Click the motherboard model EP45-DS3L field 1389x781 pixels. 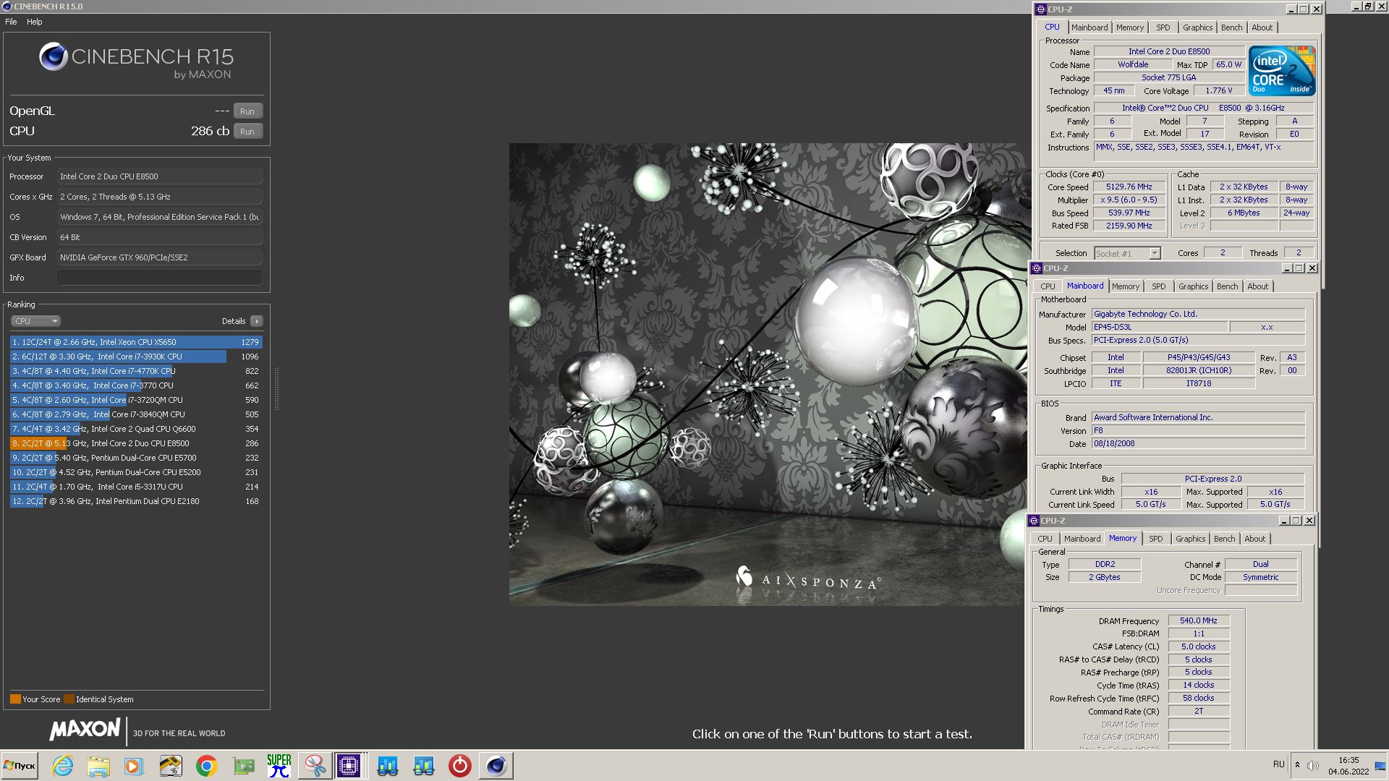click(x=1160, y=327)
